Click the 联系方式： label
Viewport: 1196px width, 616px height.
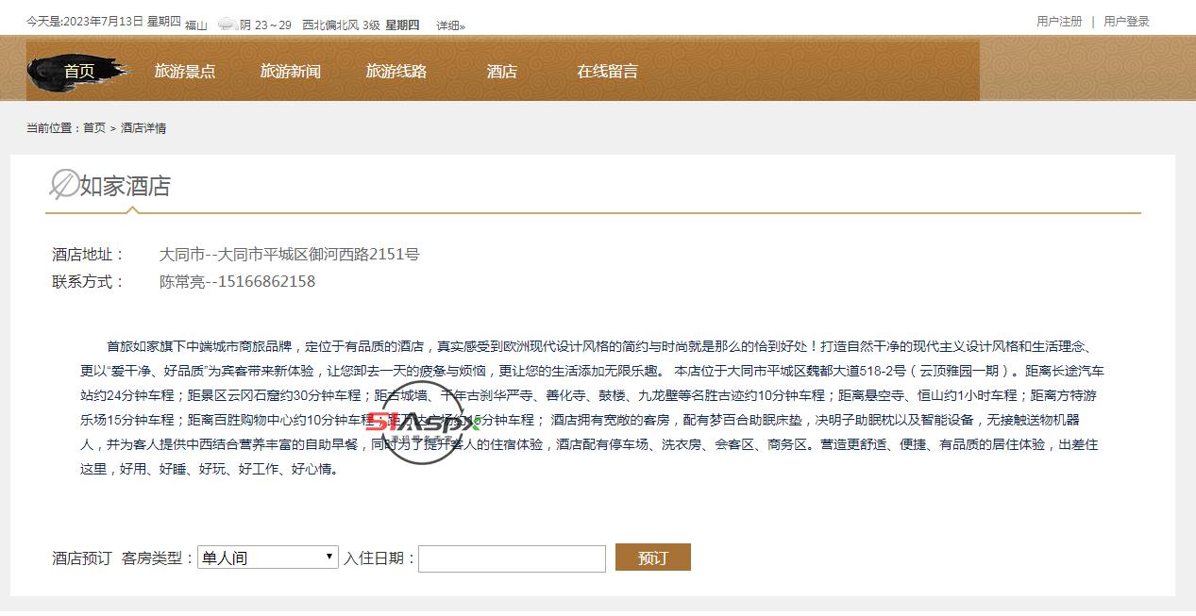point(89,281)
